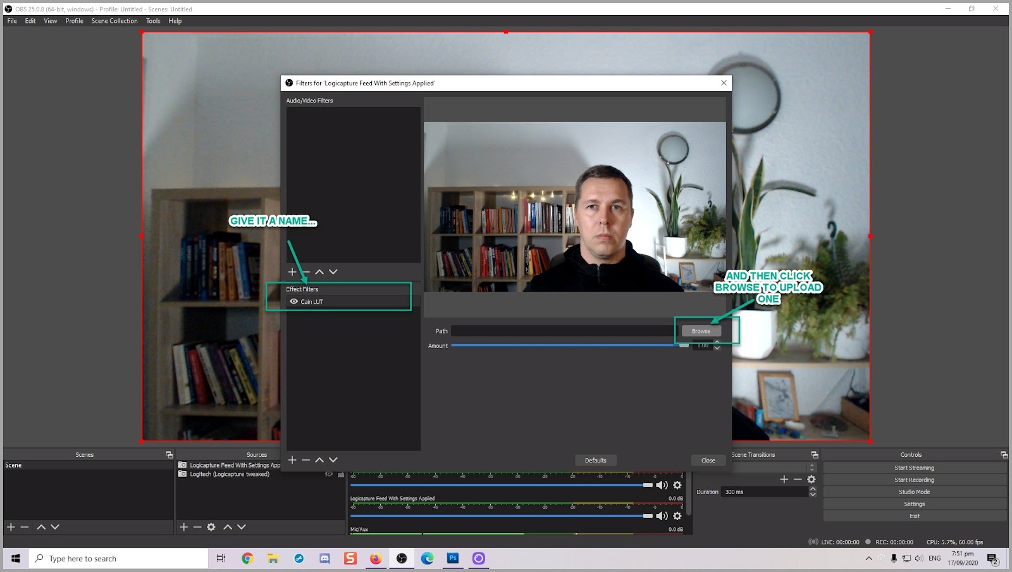The image size is (1012, 572).
Task: Pop out the Scene Transitions dock
Action: point(815,455)
